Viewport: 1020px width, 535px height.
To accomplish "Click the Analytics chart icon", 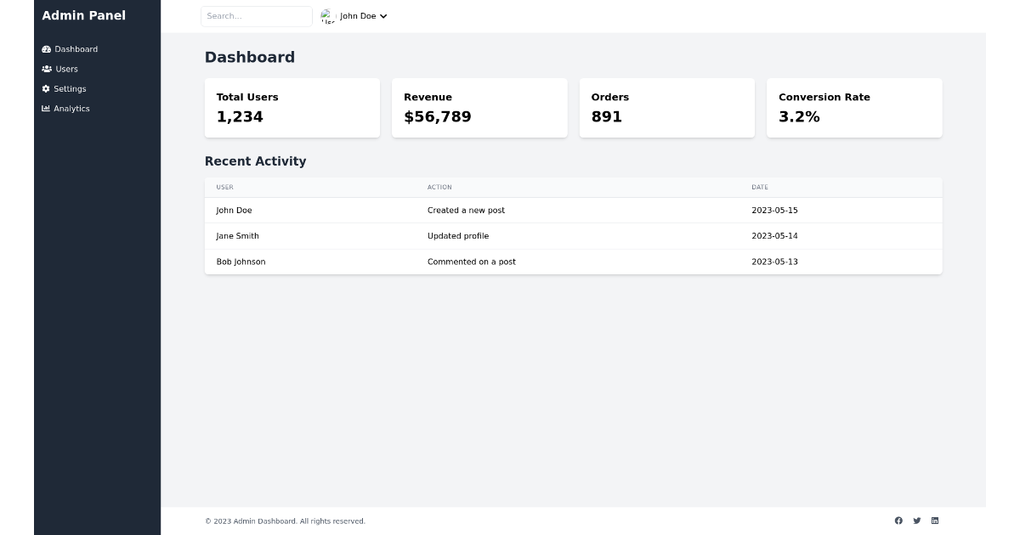I will [46, 108].
